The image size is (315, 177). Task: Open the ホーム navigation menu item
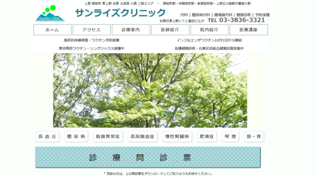pos(52,30)
